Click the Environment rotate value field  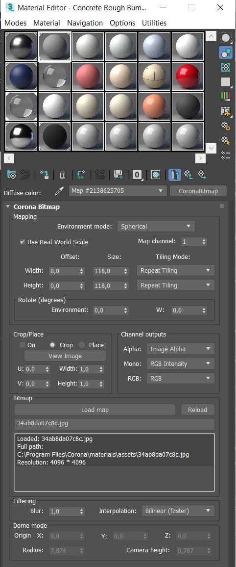108,310
